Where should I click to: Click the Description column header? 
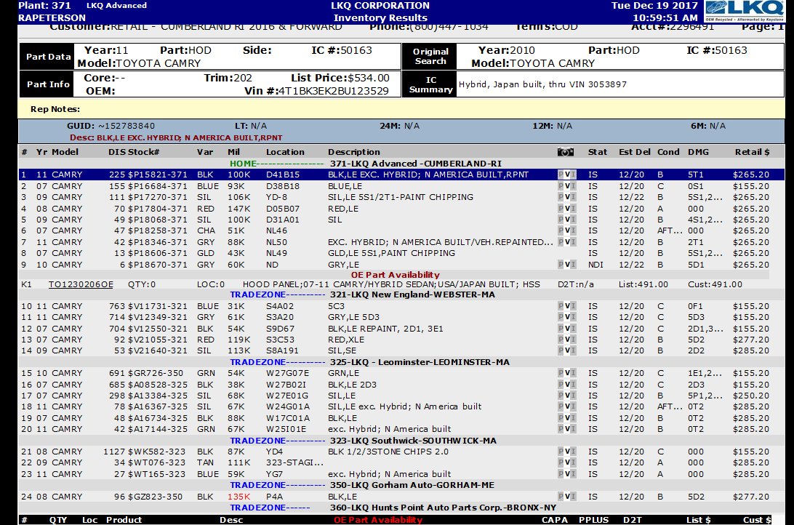click(353, 152)
